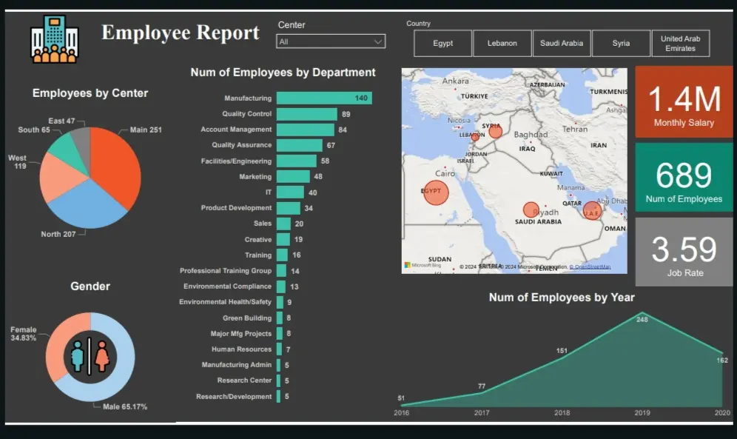Screen dimensions: 737x439
Task: Click the Account Management bar
Action: [x=305, y=130]
